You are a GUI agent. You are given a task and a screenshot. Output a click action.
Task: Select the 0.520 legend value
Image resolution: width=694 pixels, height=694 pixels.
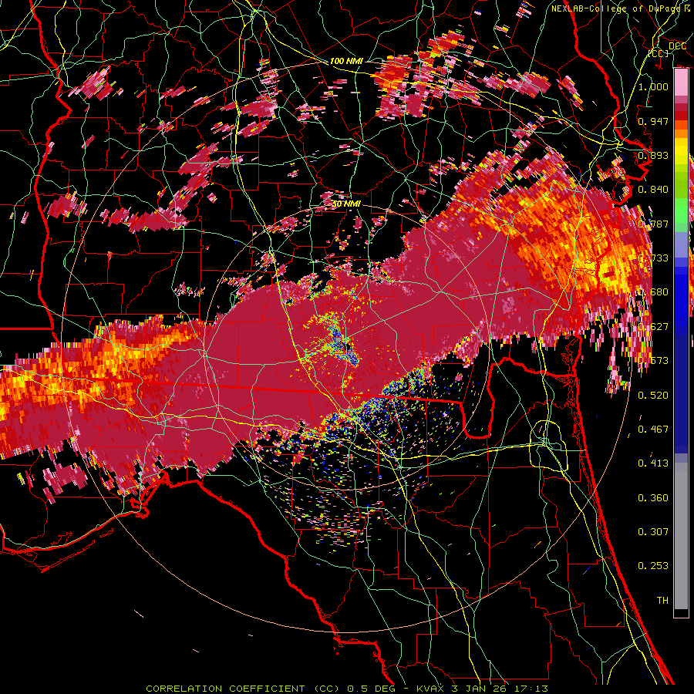coord(653,396)
